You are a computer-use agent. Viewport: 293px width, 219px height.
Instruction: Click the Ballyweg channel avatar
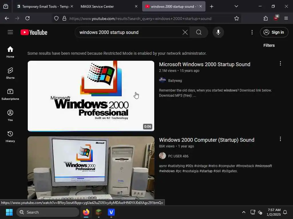coord(163,80)
